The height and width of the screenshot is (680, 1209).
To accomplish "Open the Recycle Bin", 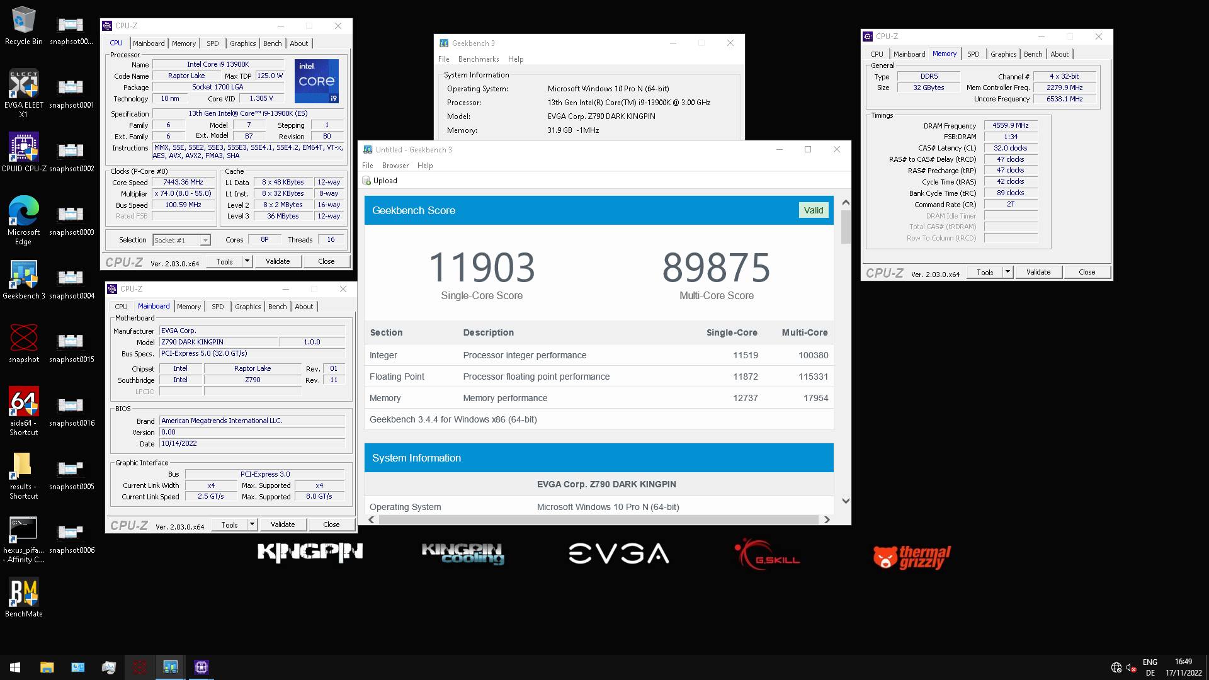I will [23, 21].
